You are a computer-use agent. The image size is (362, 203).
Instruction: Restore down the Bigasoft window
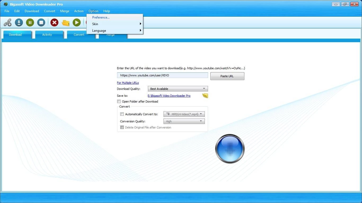pos(345,4)
